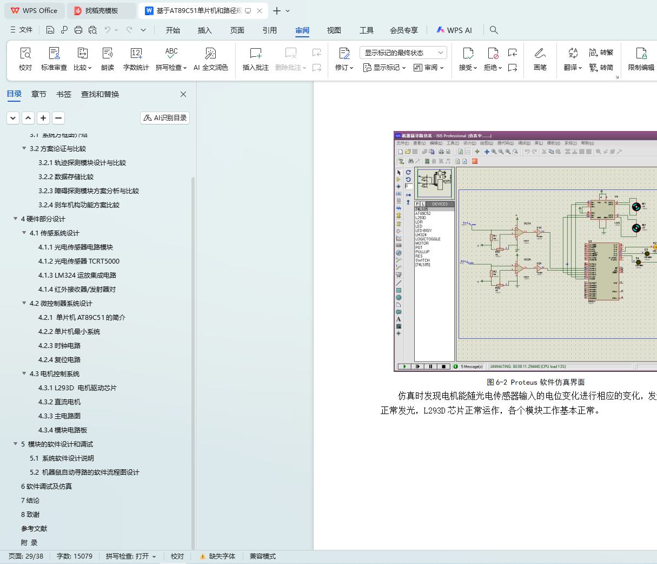Screen dimensions: 657x564
Task: Open the 查找和替换 navigation tab
Action: tap(100, 94)
